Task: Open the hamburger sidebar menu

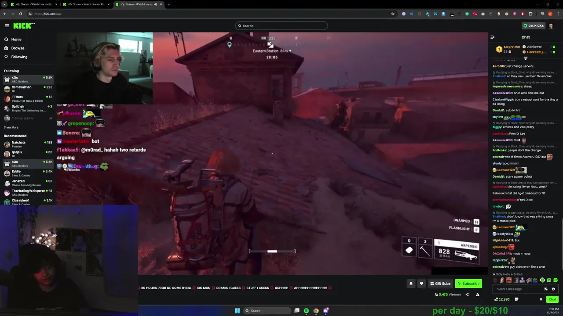Action: [x=7, y=26]
